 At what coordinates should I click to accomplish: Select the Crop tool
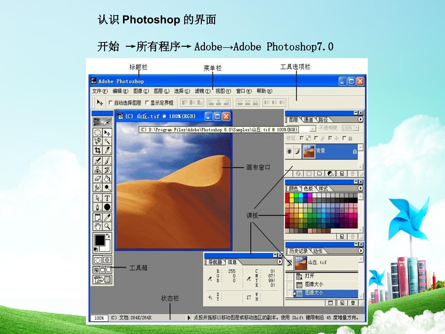click(98, 150)
